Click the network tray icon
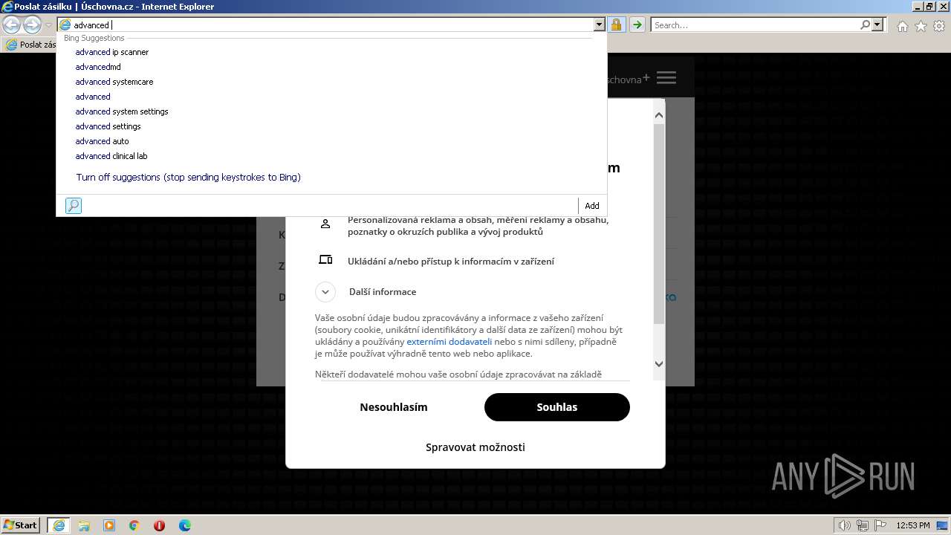 tap(863, 525)
